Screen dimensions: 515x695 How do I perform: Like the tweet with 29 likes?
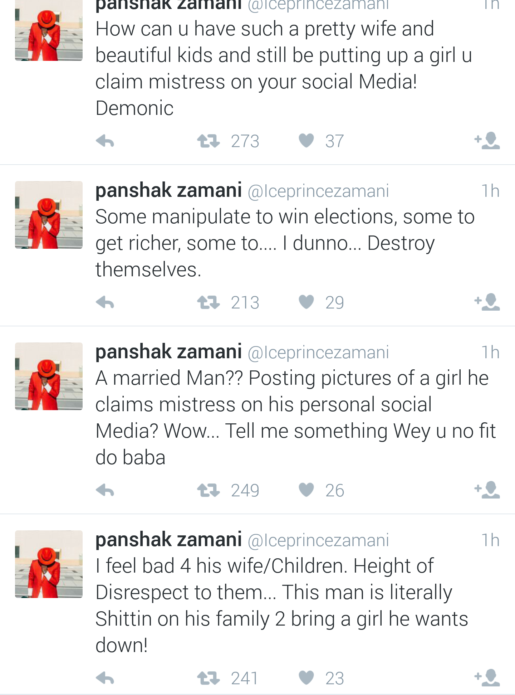(306, 302)
